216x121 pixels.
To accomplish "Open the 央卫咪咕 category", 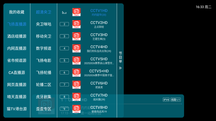I will (x=44, y=24).
